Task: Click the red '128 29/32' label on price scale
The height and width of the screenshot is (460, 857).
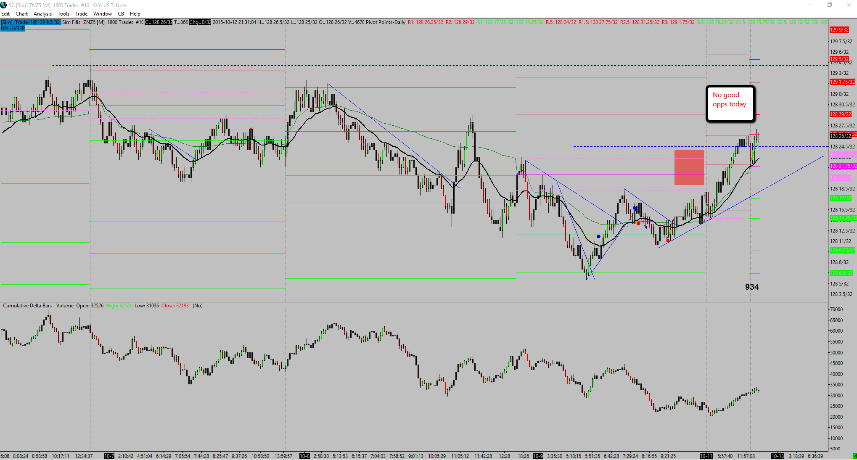Action: click(841, 114)
